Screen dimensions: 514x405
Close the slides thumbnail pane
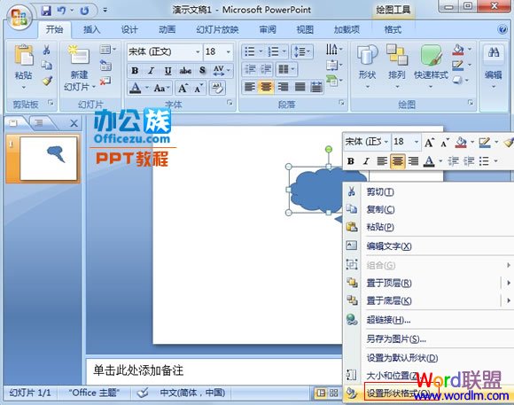click(74, 123)
